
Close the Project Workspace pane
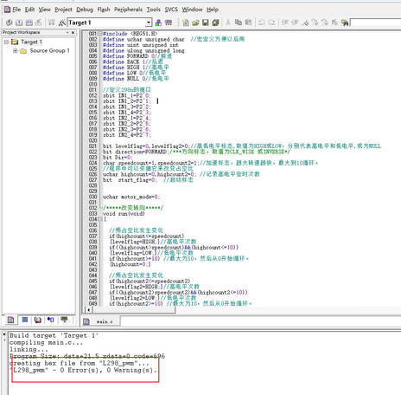(x=73, y=33)
